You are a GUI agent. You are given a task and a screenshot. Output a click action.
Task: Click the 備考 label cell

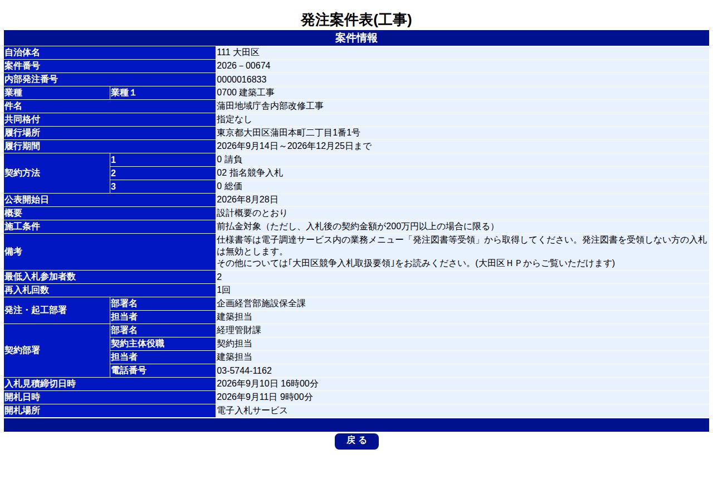110,252
